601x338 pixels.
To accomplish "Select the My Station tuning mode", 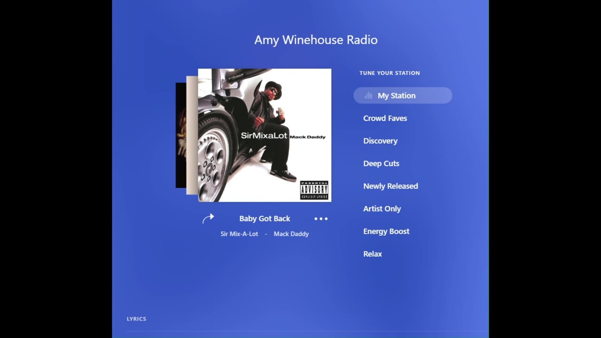I will point(403,95).
